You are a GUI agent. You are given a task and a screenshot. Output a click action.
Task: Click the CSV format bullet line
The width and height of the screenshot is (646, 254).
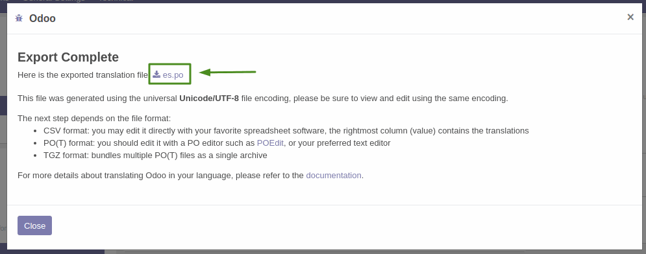[x=286, y=131]
